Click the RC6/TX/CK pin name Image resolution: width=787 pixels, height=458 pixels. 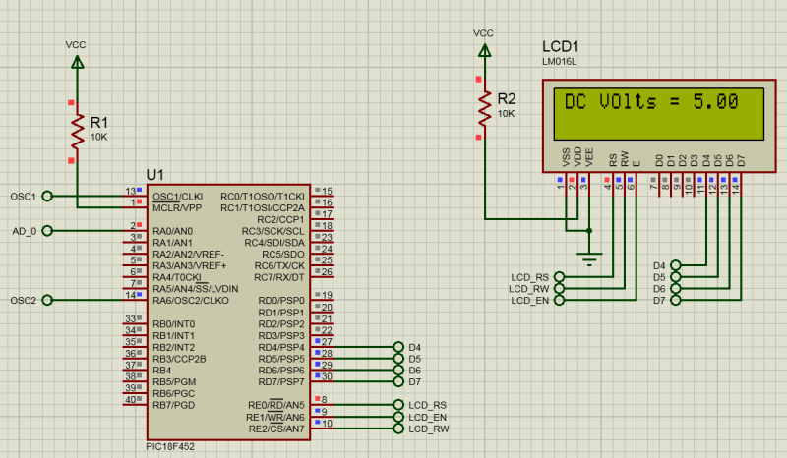click(x=279, y=266)
